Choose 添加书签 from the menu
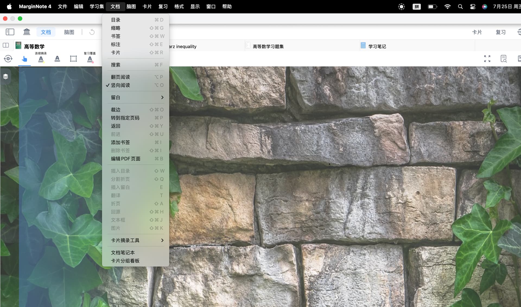The width and height of the screenshot is (521, 307). coord(135,142)
